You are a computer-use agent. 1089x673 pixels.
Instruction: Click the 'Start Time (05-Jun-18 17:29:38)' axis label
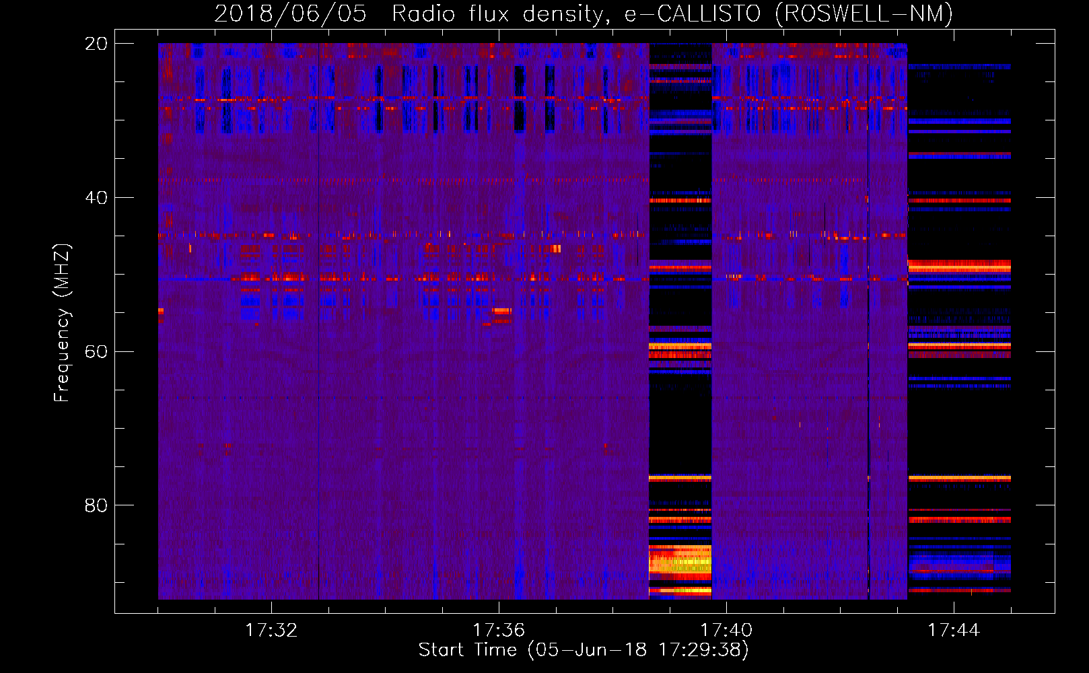[584, 650]
